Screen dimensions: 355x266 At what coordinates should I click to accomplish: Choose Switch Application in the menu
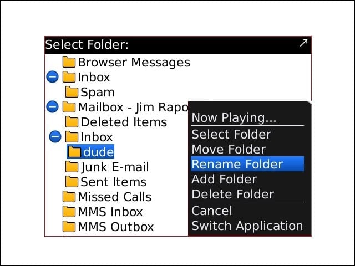pos(247,226)
